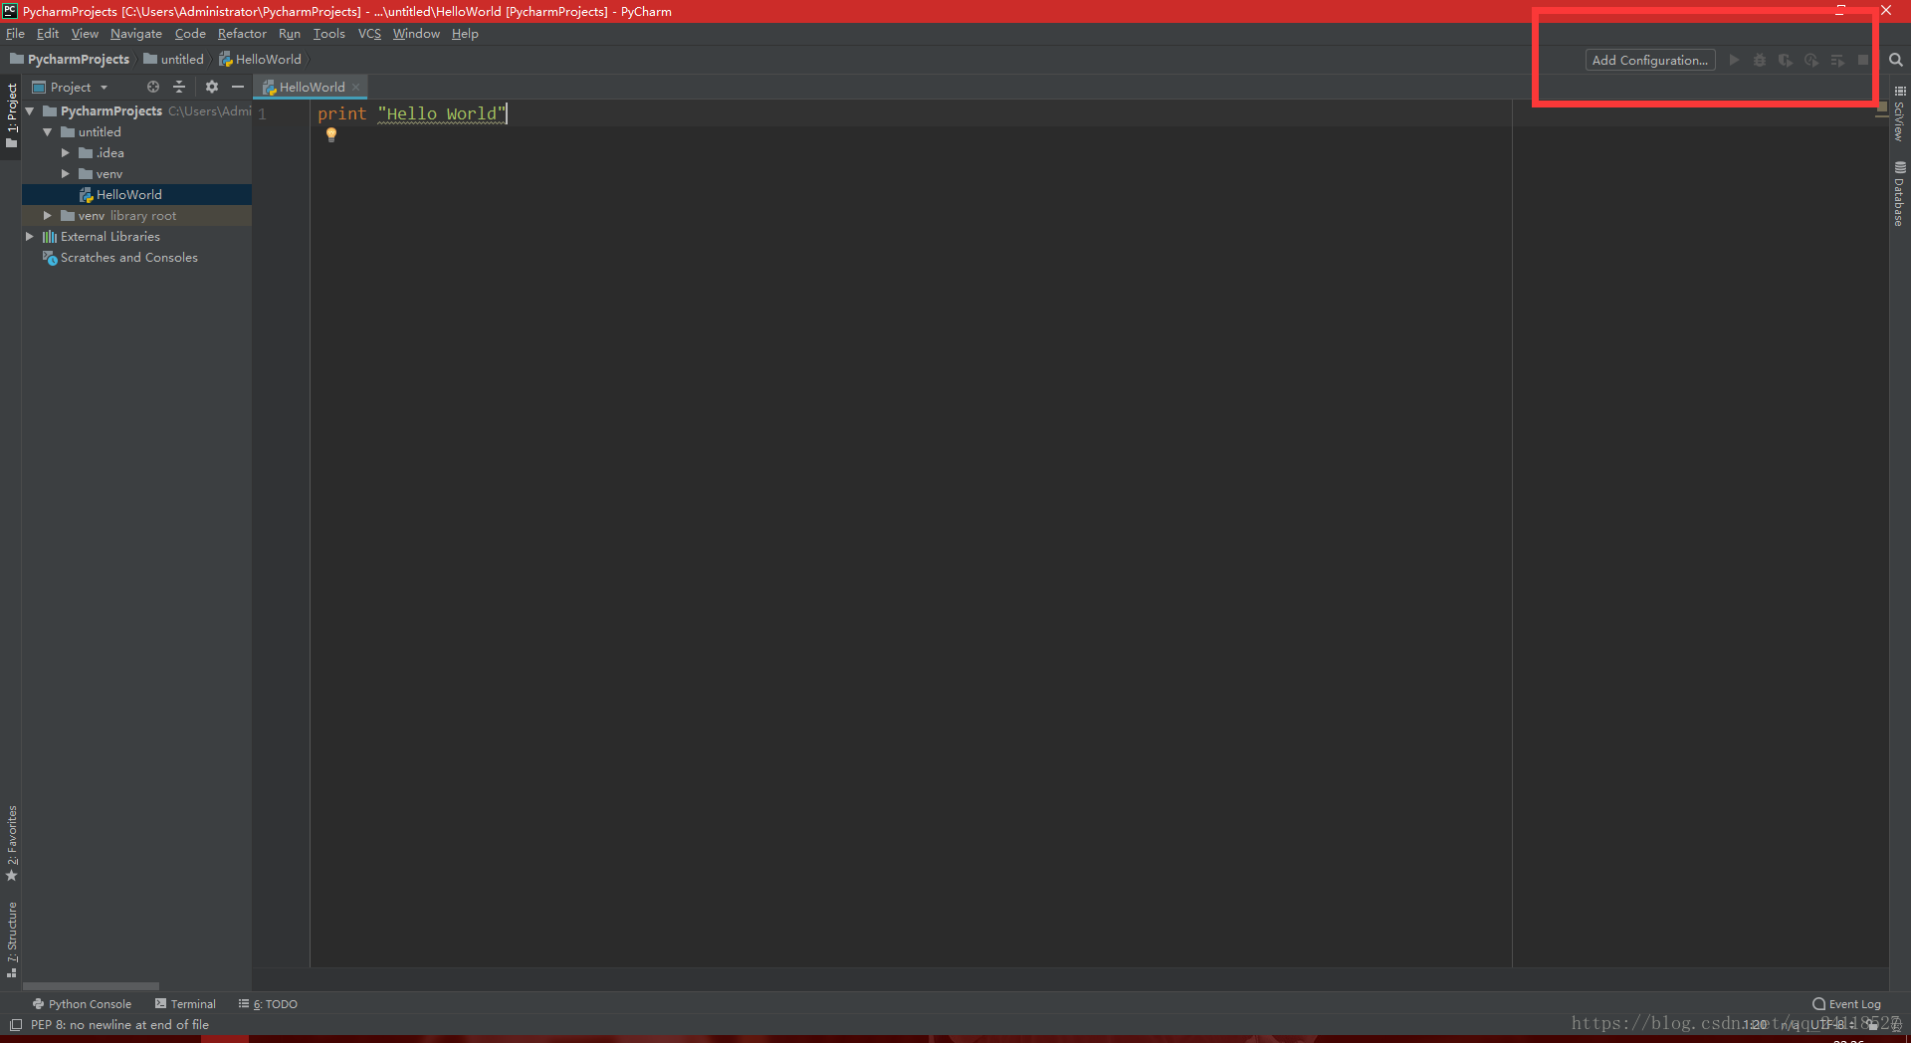Toggle the 1: Project tool window stripe
This screenshot has height=1043, width=1911.
click(x=12, y=115)
